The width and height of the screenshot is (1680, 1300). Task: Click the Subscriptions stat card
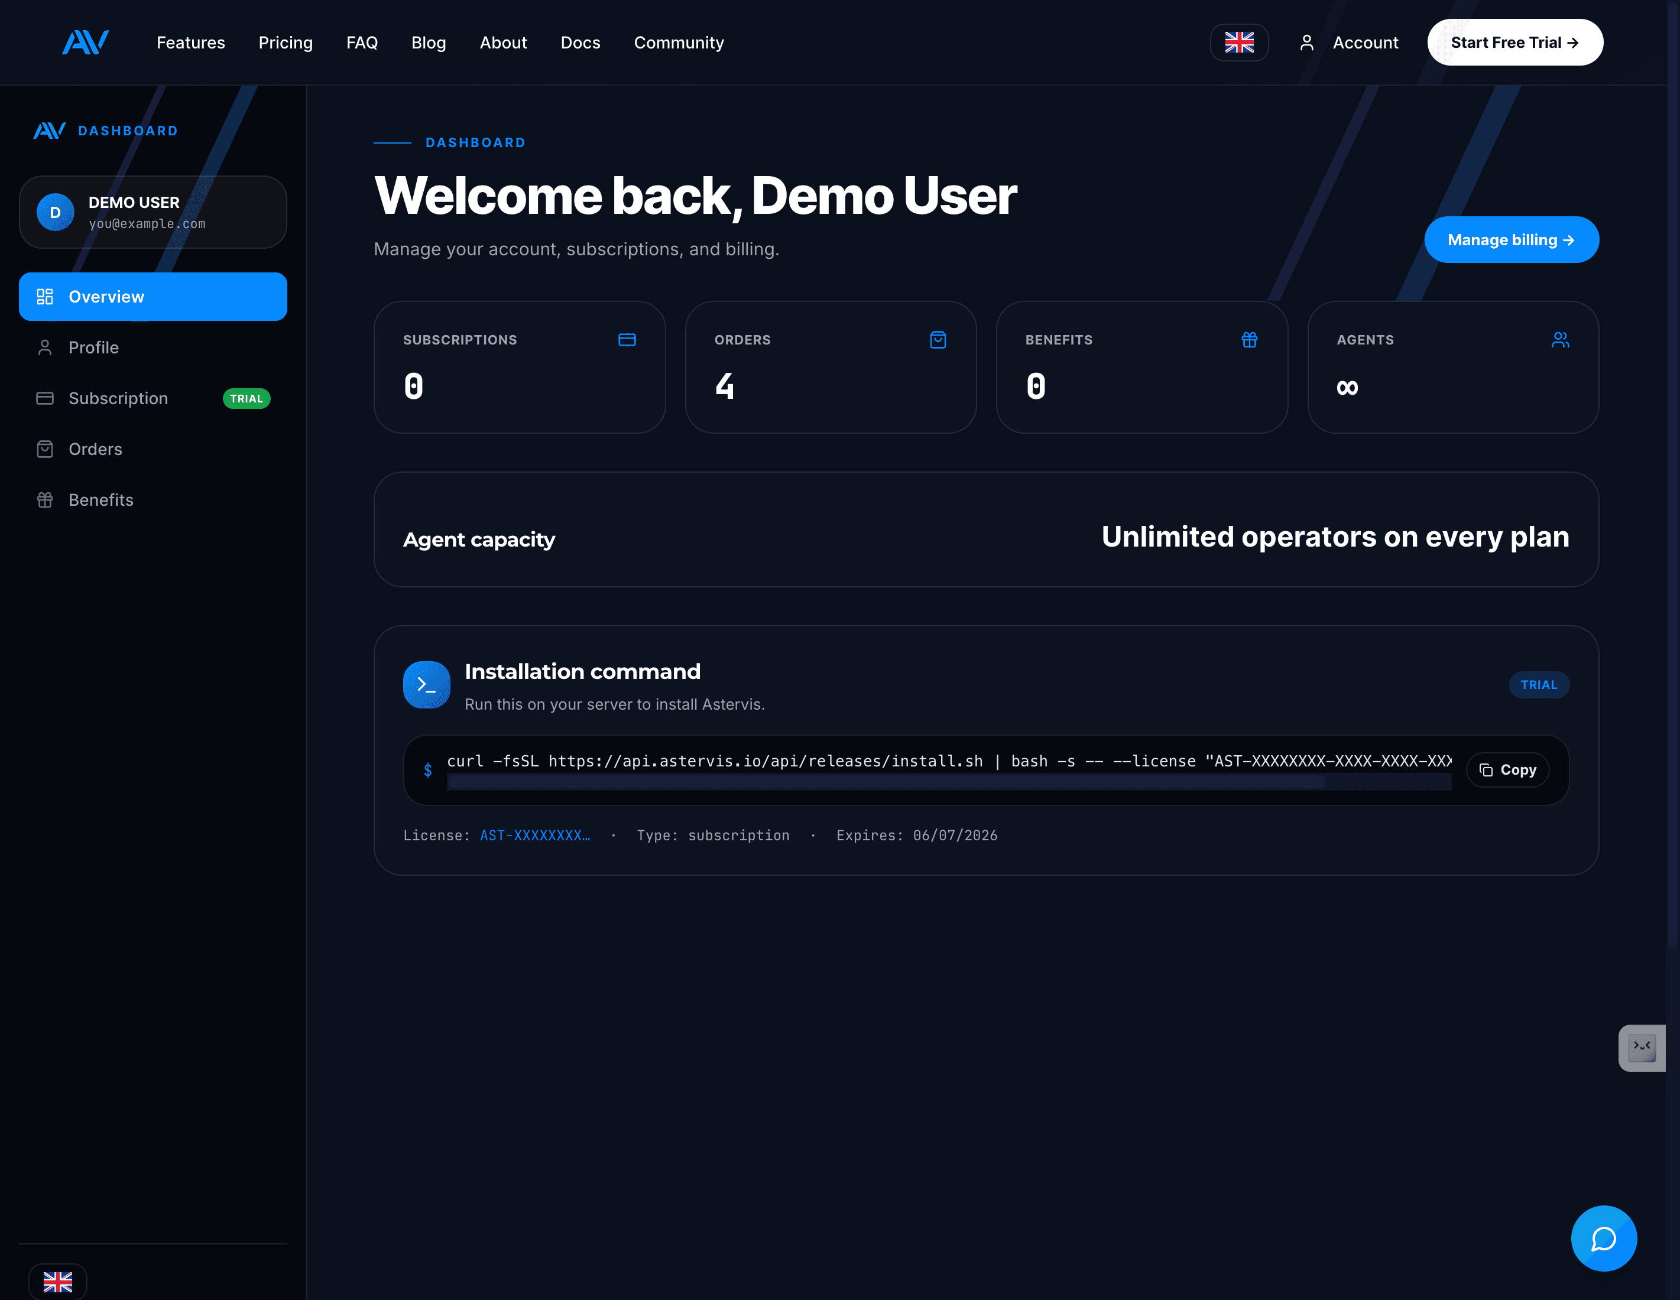(x=519, y=368)
